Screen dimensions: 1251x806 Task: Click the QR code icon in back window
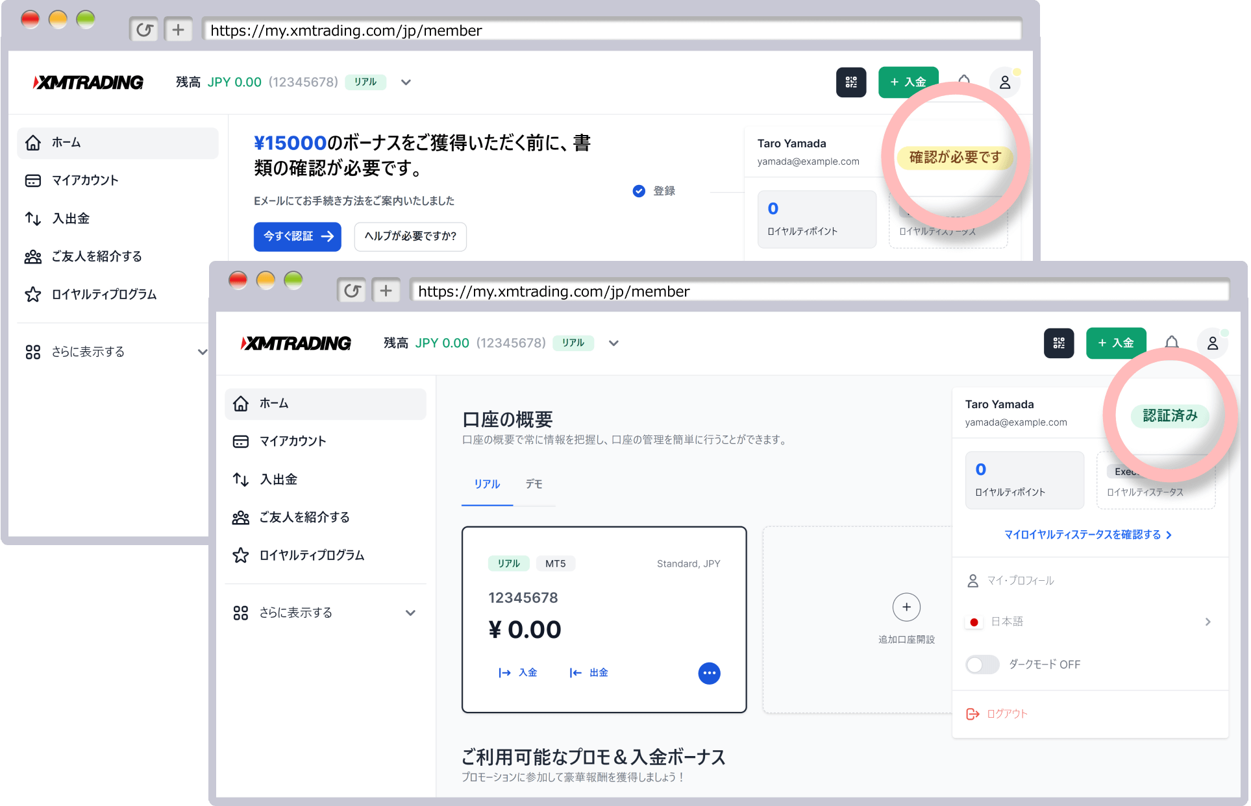coord(851,82)
